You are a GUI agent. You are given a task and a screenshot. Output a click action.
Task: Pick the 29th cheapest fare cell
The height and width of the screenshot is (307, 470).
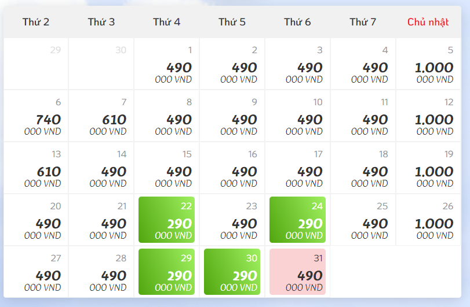pyautogui.click(x=166, y=272)
